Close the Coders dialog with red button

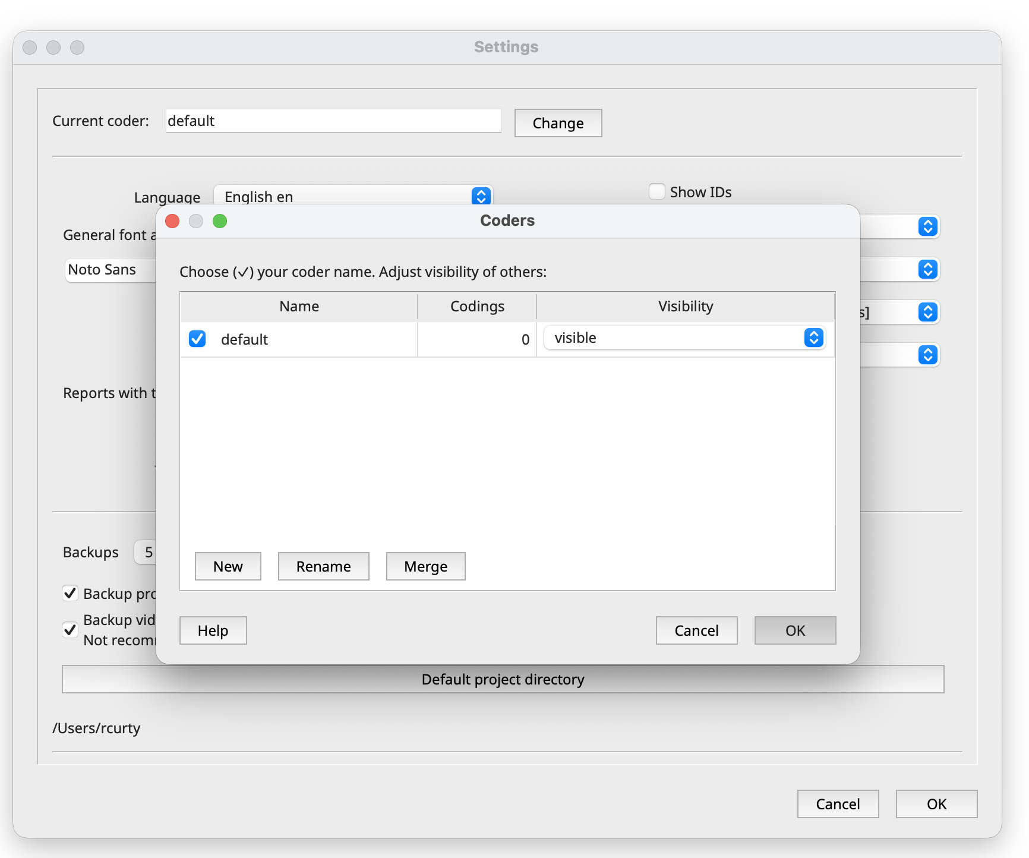tap(172, 221)
